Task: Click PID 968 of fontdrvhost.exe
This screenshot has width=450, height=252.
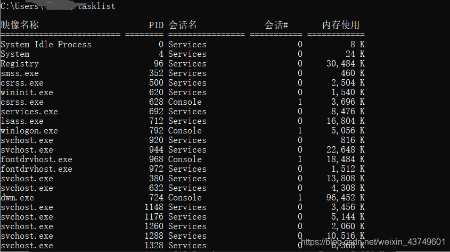Action: pos(156,159)
